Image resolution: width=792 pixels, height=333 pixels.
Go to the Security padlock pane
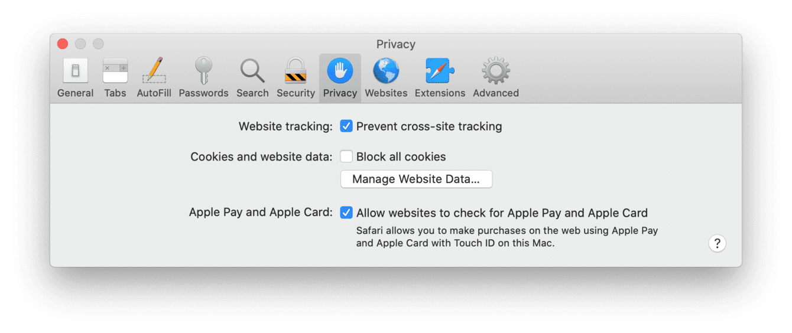click(296, 78)
